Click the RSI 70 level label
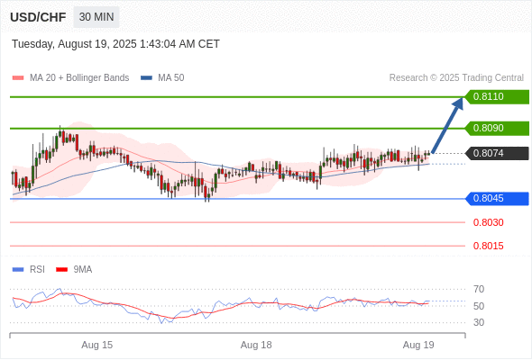532x360 pixels. (x=479, y=289)
